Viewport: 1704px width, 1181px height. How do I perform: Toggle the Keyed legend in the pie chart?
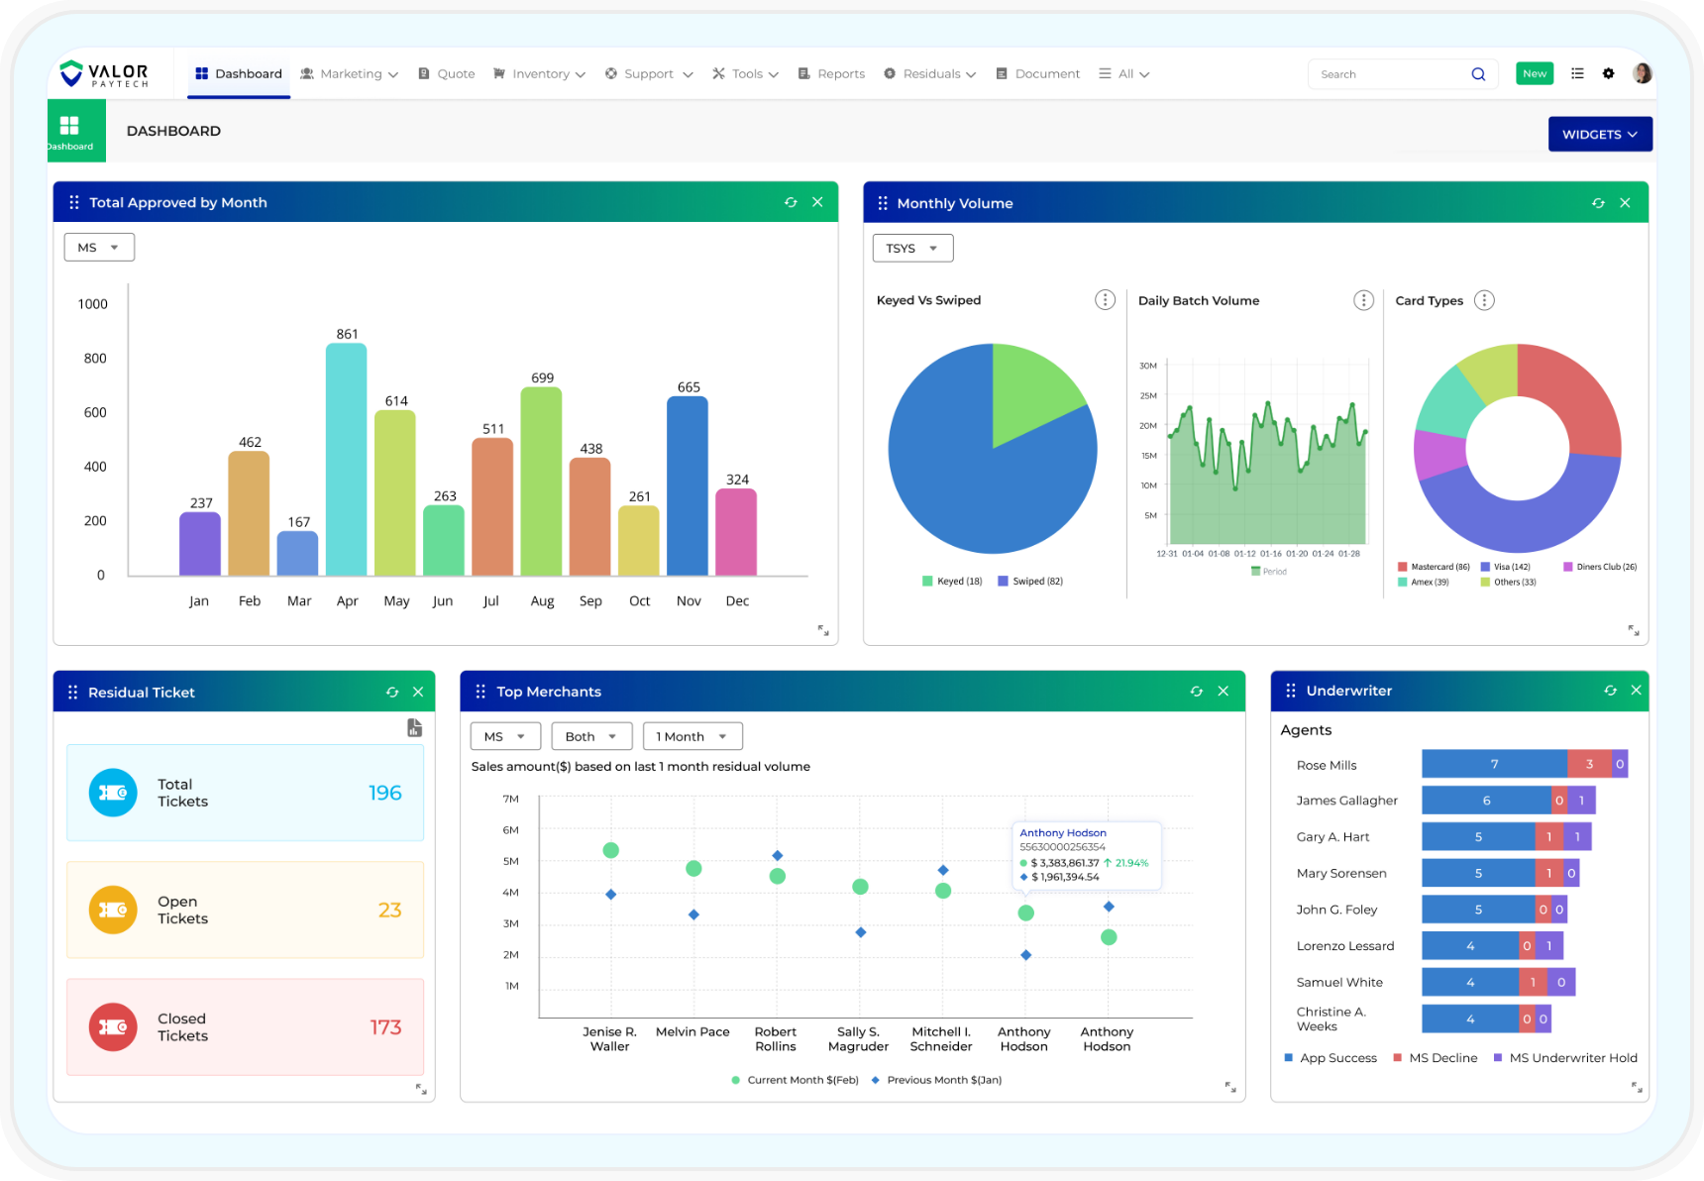point(951,581)
